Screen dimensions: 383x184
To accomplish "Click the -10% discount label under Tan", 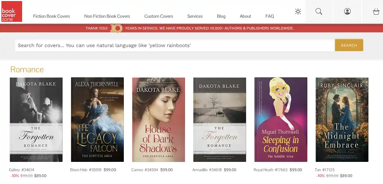I will coord(321,176).
